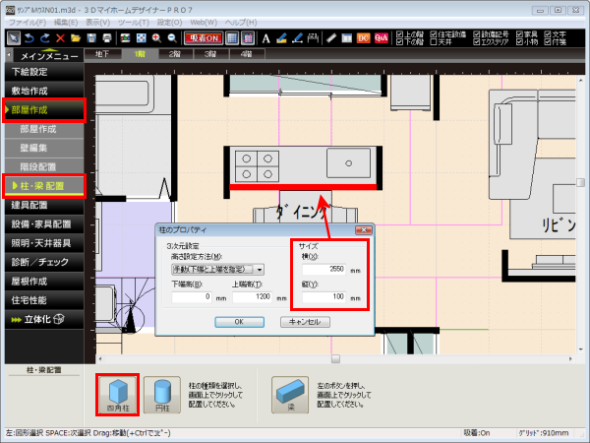Click the undo arrow icon

pyautogui.click(x=29, y=37)
